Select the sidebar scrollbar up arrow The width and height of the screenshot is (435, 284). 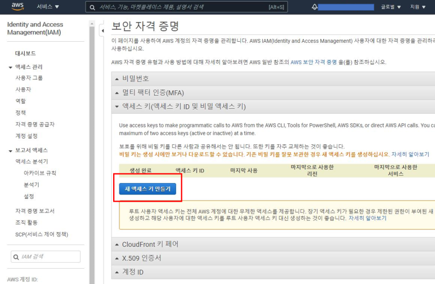click(x=92, y=24)
